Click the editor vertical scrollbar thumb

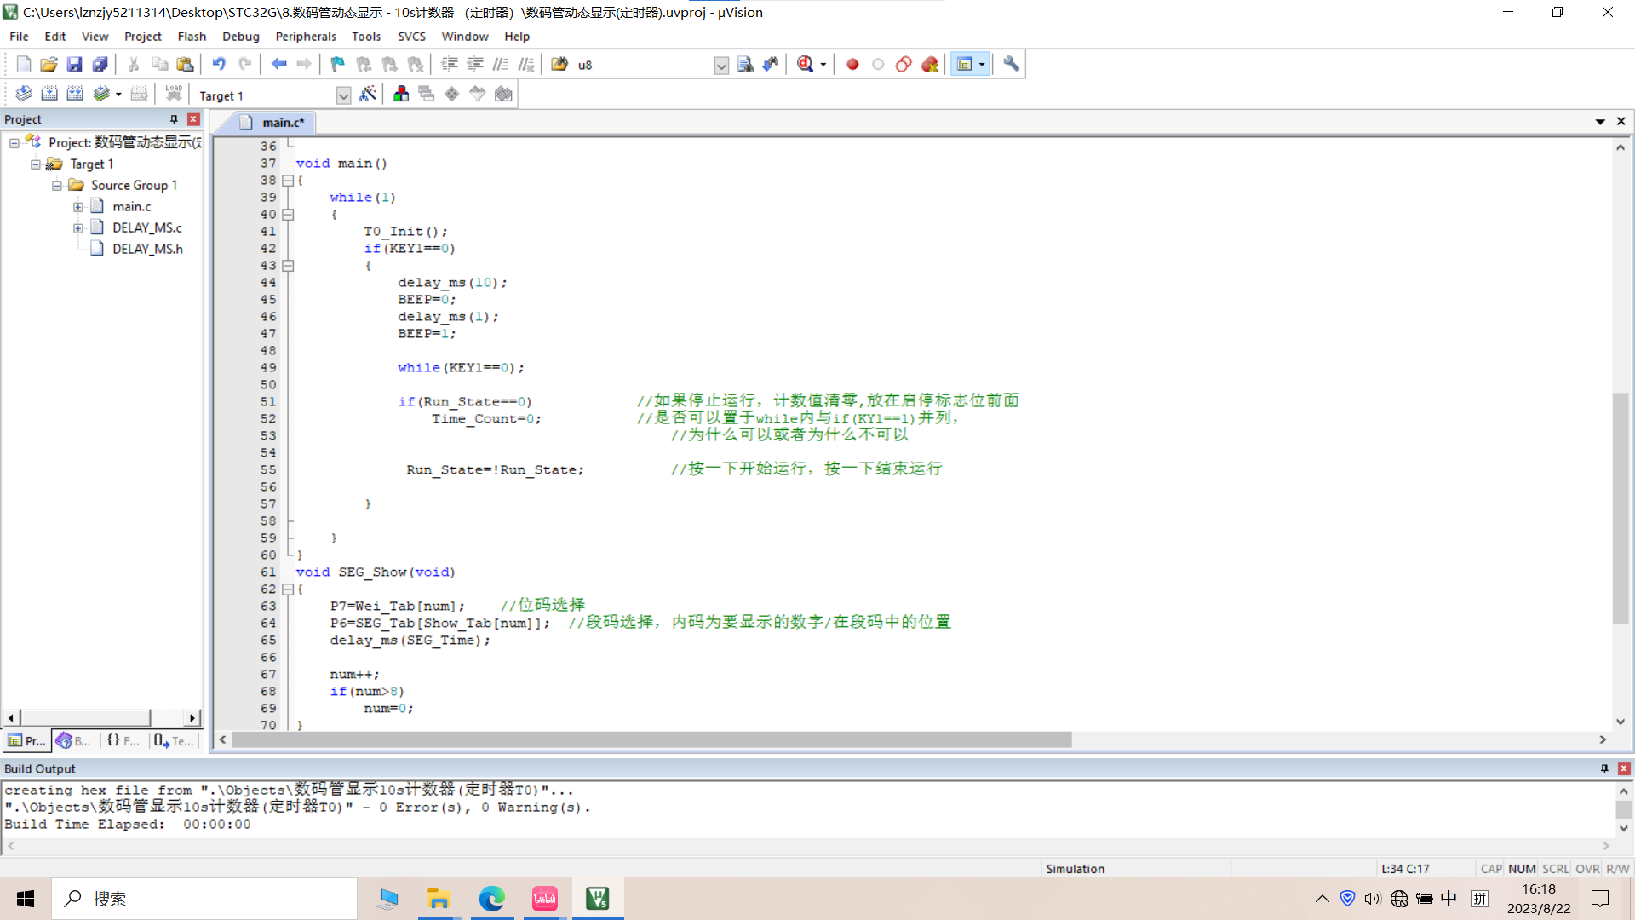(1620, 509)
